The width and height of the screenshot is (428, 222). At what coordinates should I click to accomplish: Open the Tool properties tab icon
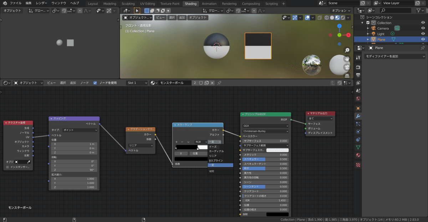click(358, 58)
